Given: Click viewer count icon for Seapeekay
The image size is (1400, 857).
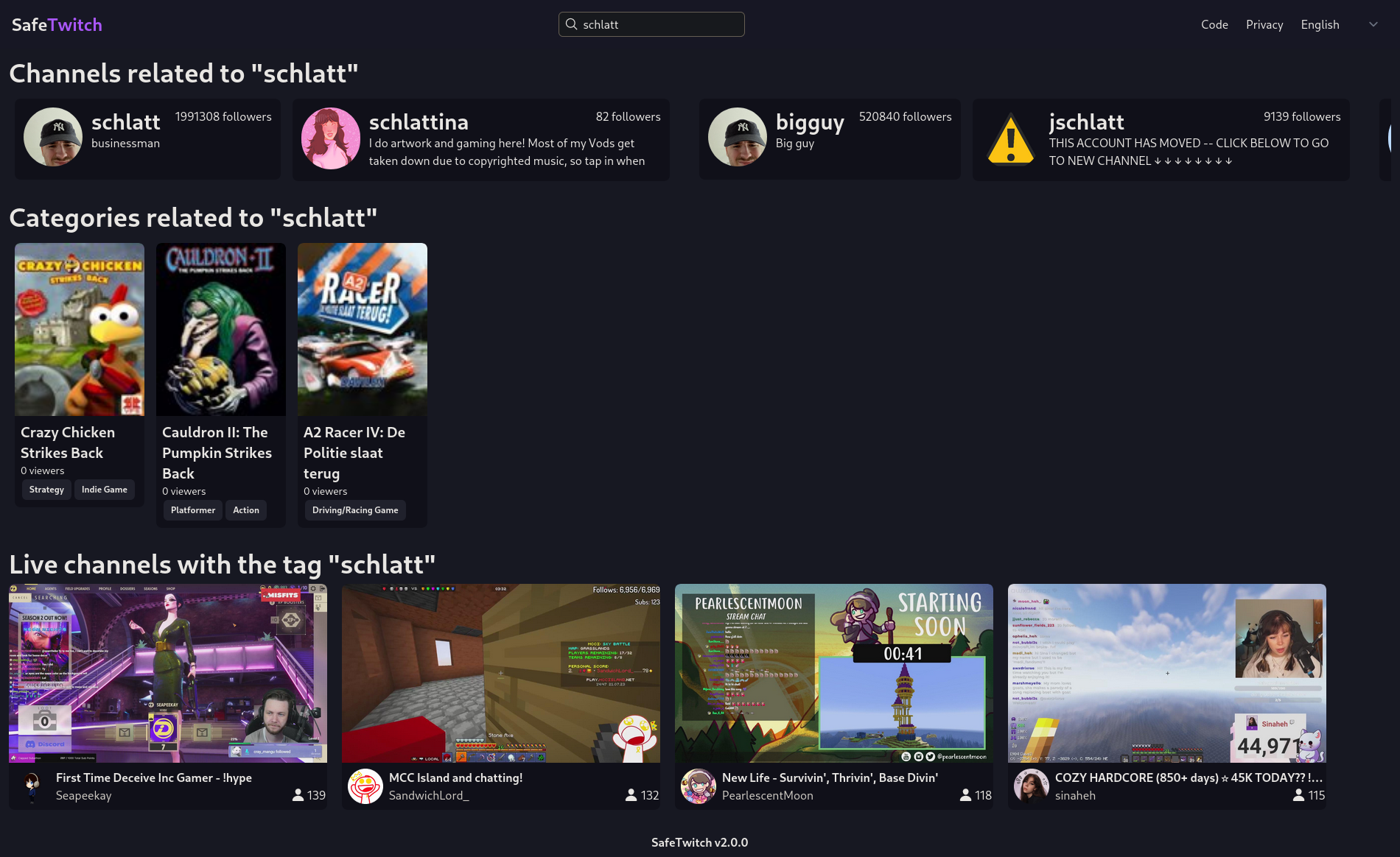Looking at the screenshot, I should [x=298, y=795].
